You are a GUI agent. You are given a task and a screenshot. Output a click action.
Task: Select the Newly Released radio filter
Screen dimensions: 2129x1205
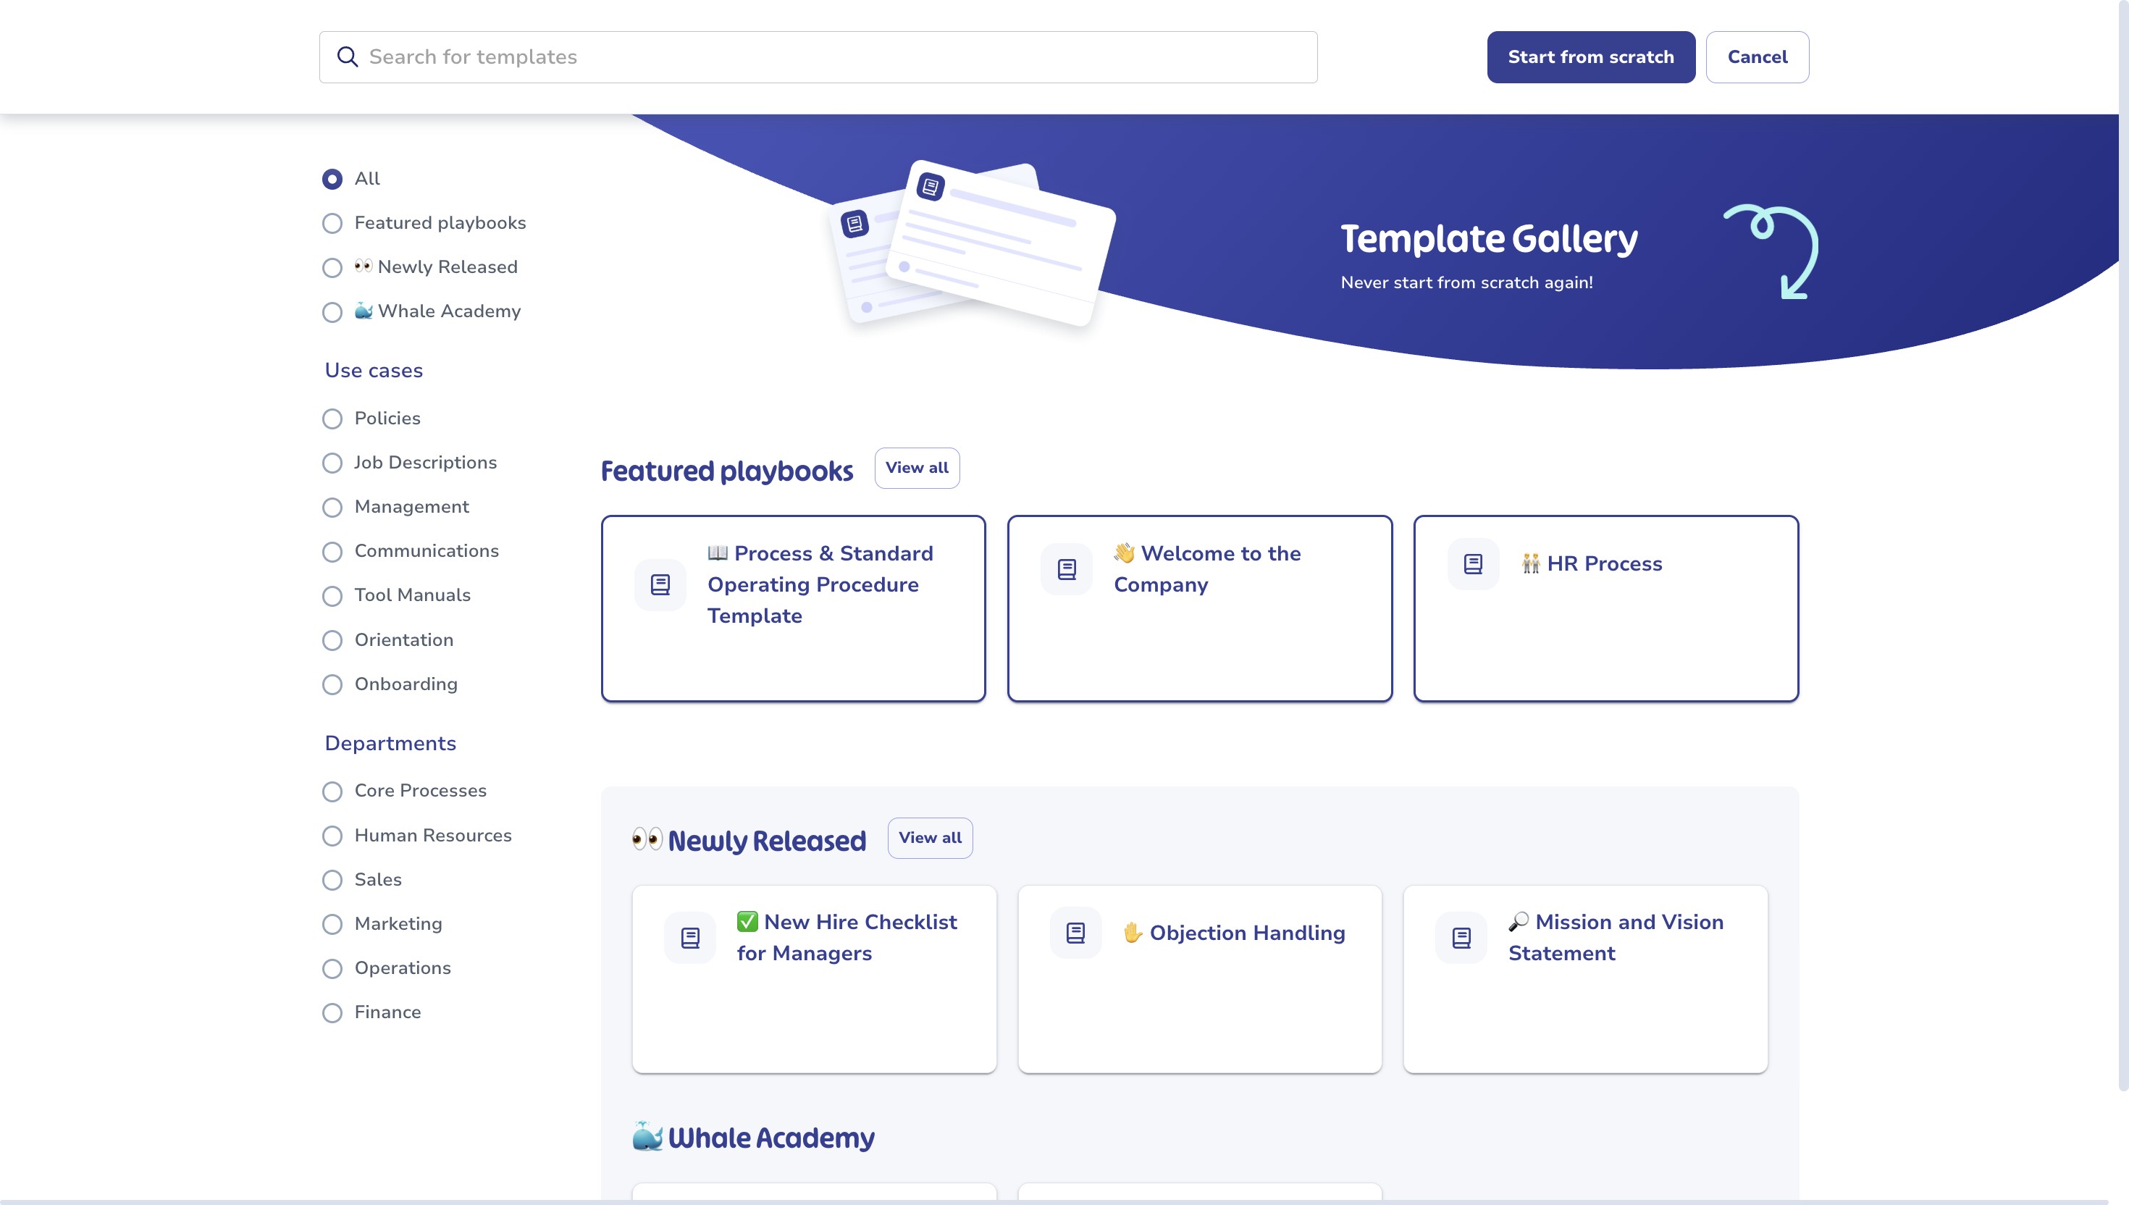(x=332, y=267)
